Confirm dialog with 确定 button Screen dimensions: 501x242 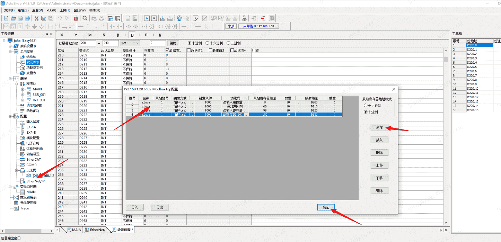[x=326, y=207]
